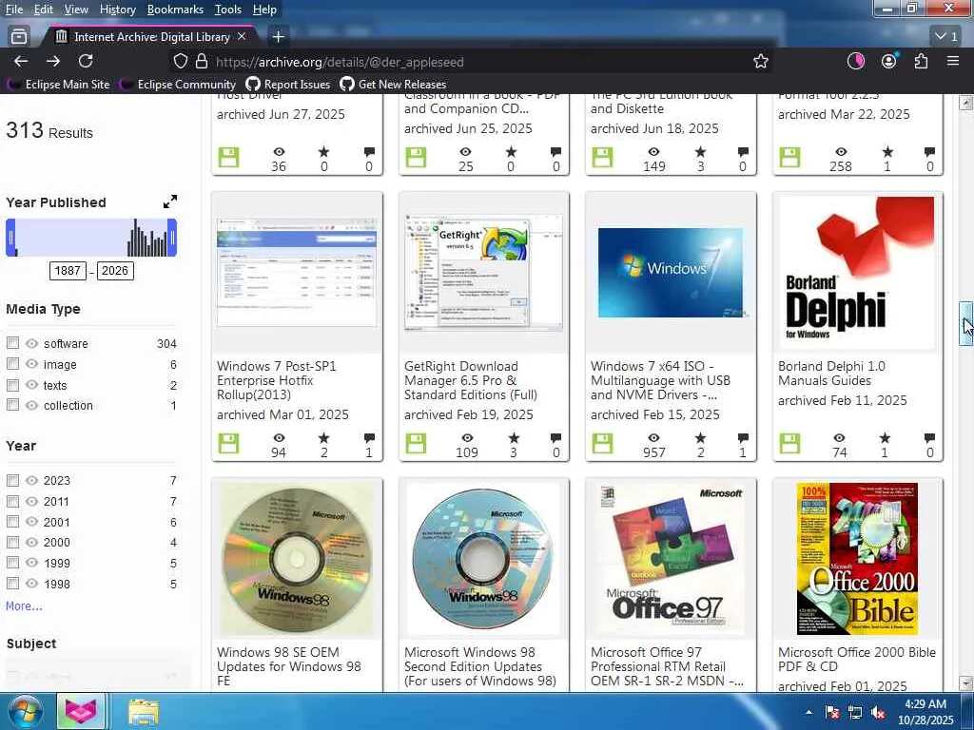This screenshot has height=730, width=974.
Task: Toggle the eye icon for software
Action: tap(31, 343)
